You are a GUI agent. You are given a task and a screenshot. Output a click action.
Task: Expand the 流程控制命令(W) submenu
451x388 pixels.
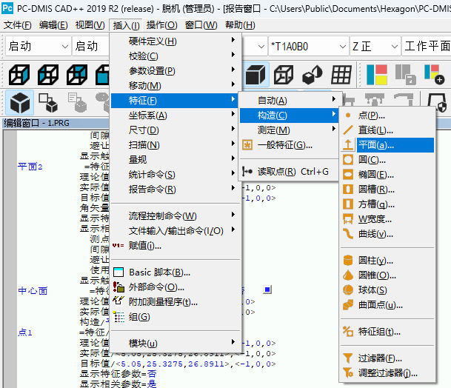pos(176,215)
